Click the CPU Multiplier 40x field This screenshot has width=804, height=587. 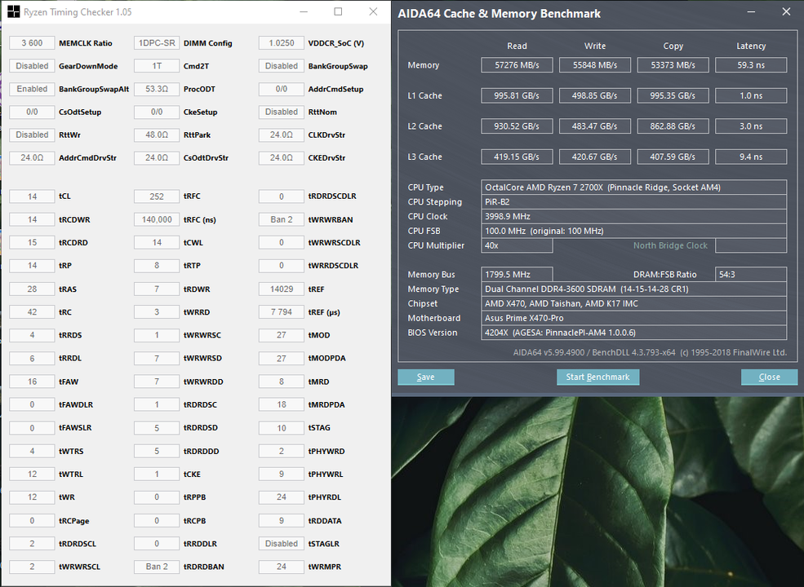(517, 245)
